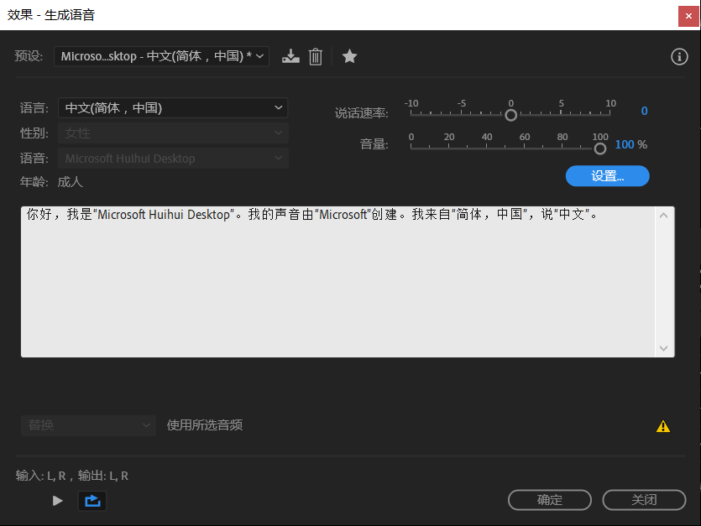The width and height of the screenshot is (701, 526).
Task: Click inside the speech text area
Action: 338,282
